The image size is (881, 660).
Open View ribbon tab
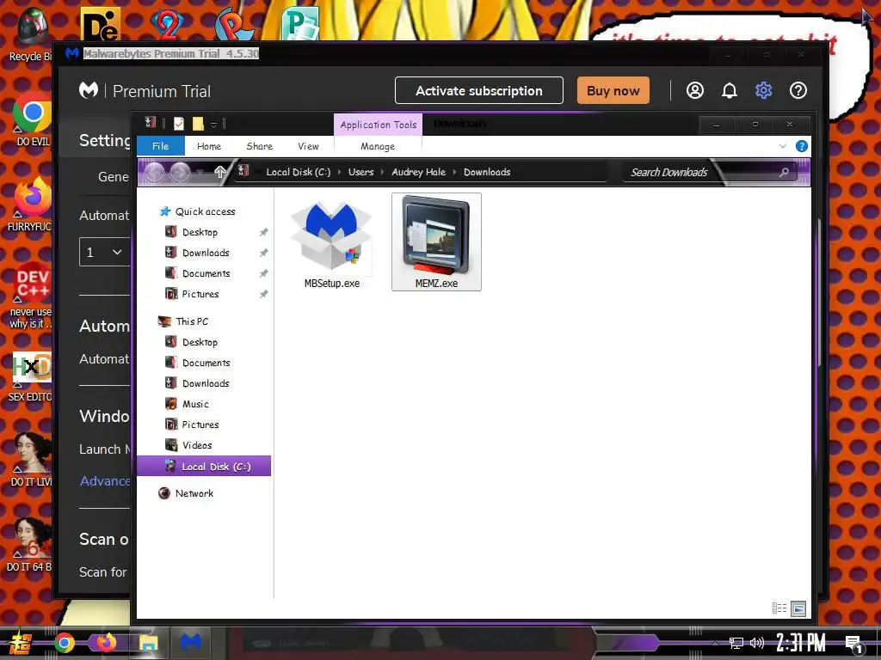309,146
